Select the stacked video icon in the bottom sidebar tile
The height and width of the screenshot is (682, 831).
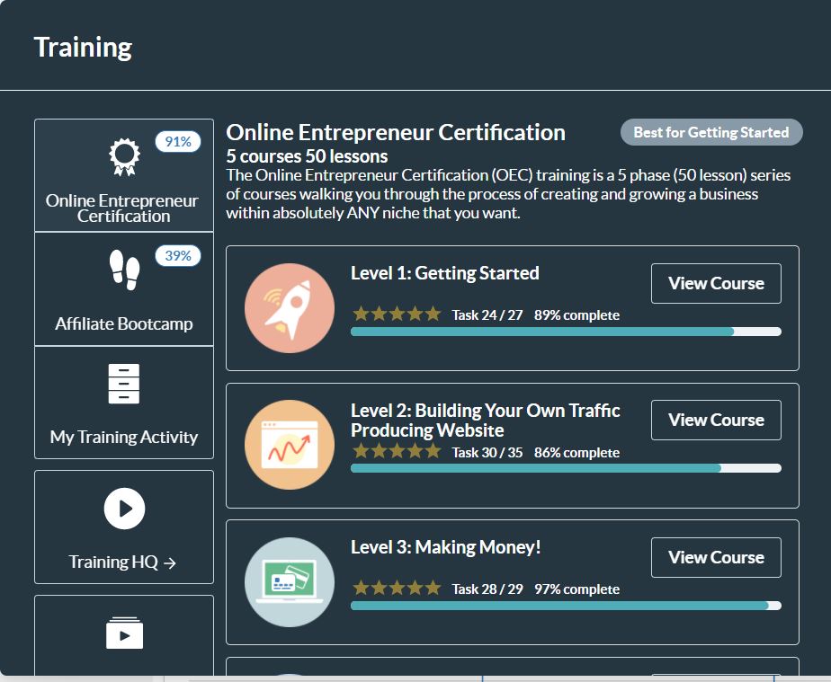pos(124,633)
